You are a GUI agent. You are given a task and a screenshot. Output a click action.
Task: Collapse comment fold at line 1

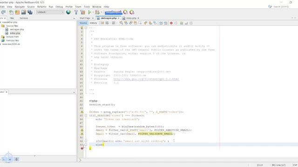86,28
